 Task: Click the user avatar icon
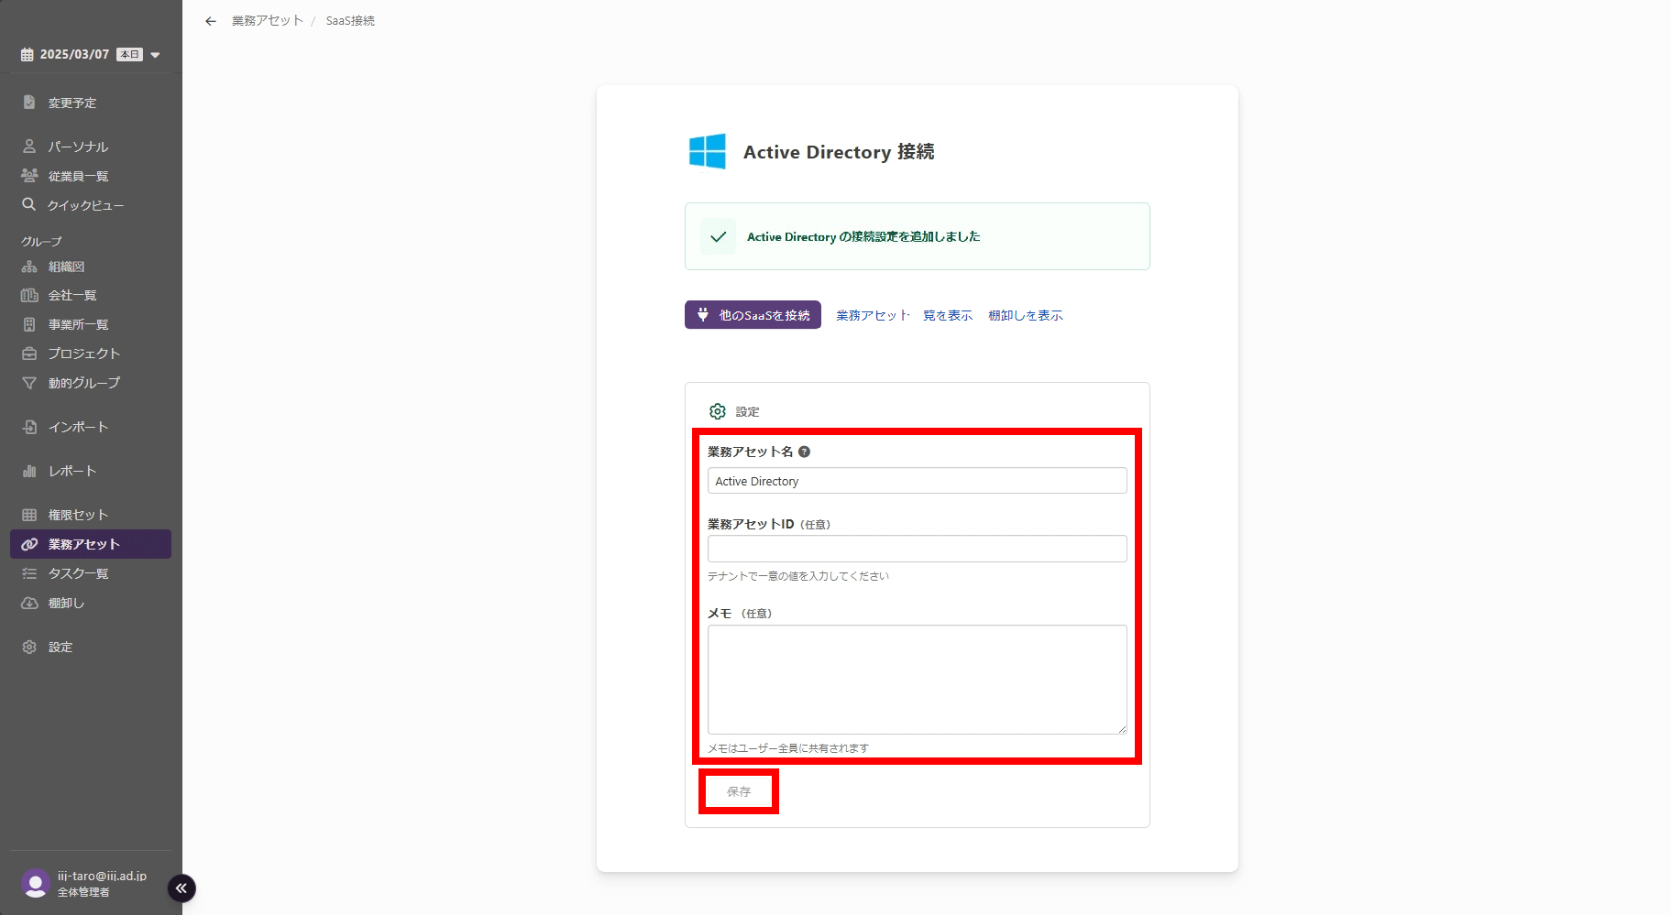[36, 883]
